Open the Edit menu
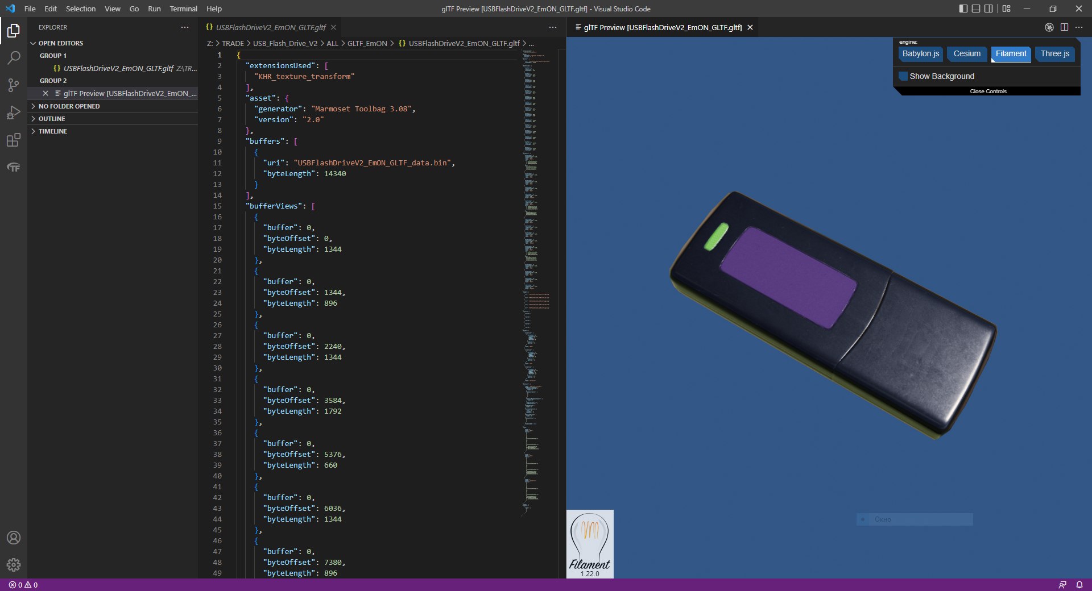1092x591 pixels. (51, 9)
